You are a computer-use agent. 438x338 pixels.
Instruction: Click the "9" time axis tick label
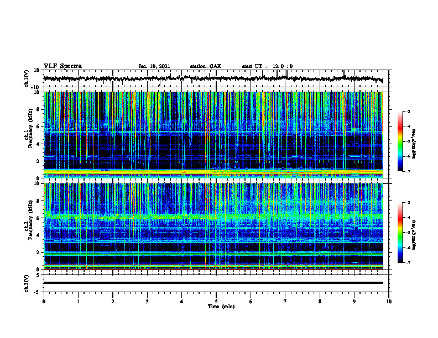pyautogui.click(x=354, y=302)
